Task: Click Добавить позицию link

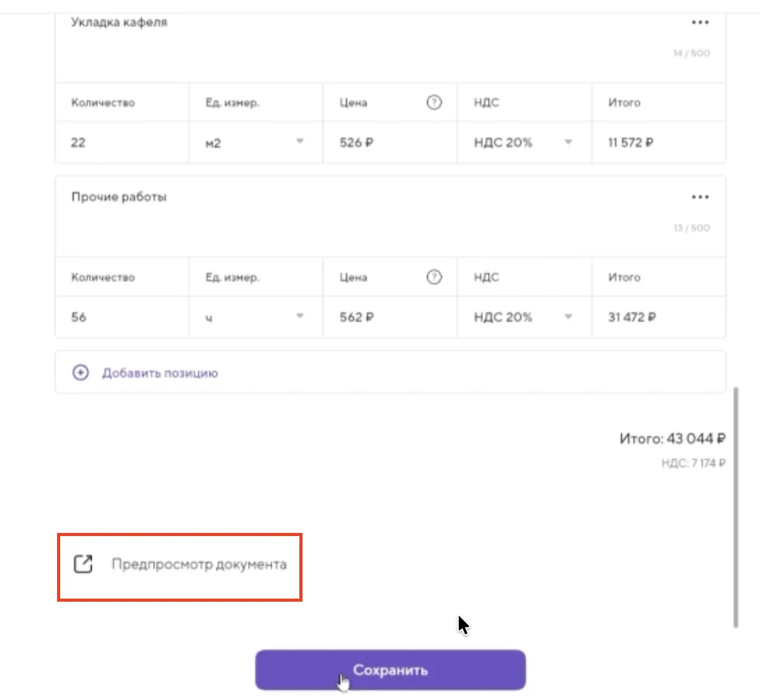Action: click(x=160, y=373)
